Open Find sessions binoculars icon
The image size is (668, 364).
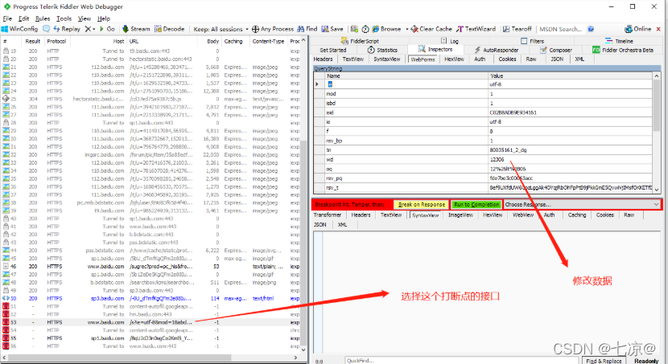click(301, 29)
